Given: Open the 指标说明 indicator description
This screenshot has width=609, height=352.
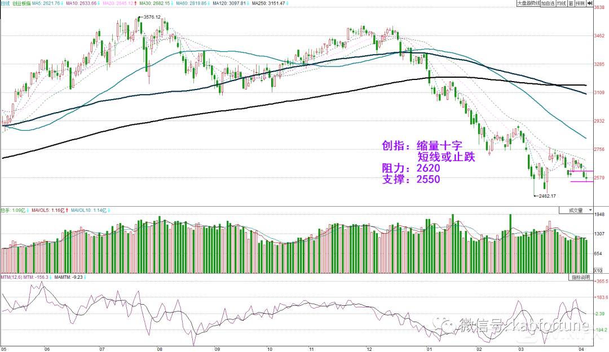Looking at the screenshot, I should [x=580, y=278].
